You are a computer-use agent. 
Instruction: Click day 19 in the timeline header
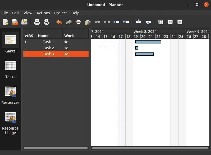(137, 36)
